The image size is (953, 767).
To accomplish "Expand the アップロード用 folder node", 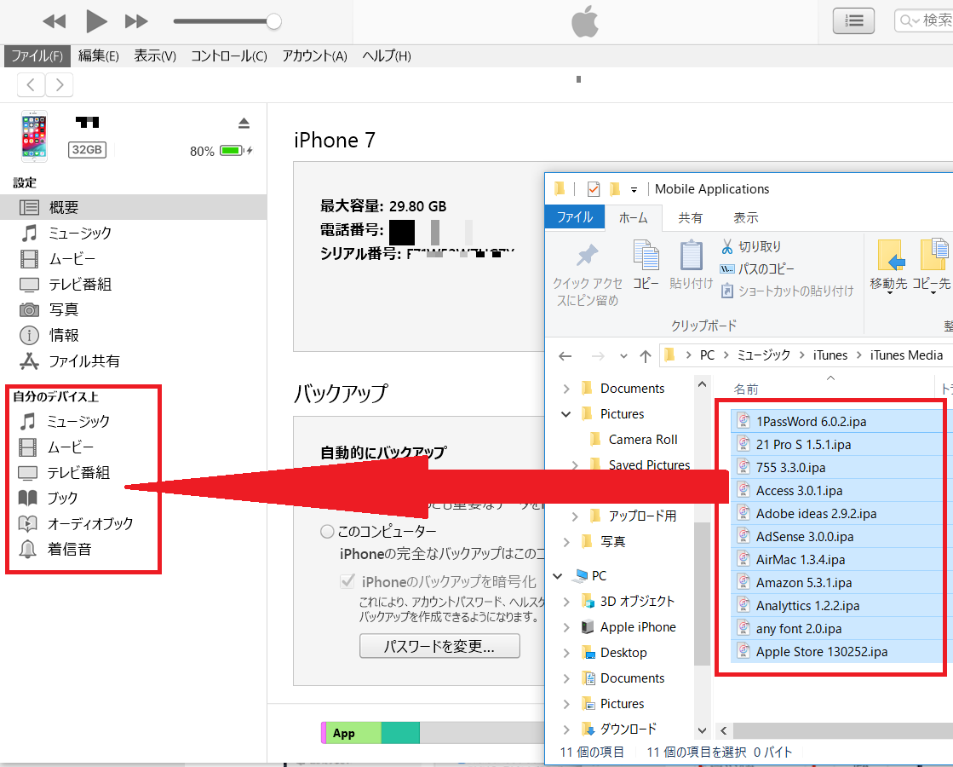I will click(x=574, y=516).
